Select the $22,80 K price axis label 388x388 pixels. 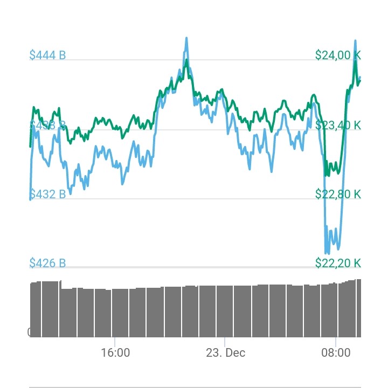click(x=338, y=194)
